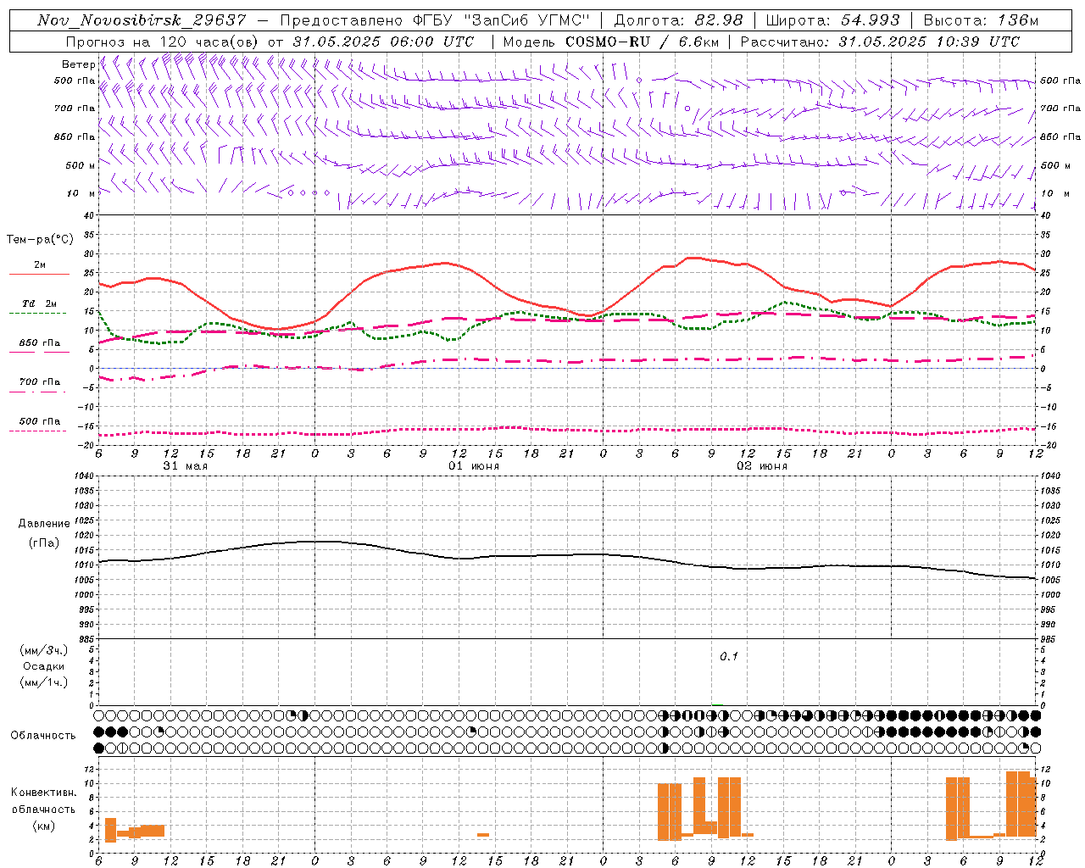1085x868 pixels.
Task: Click the Тем-ра(°C) axis title
Action: pos(40,240)
